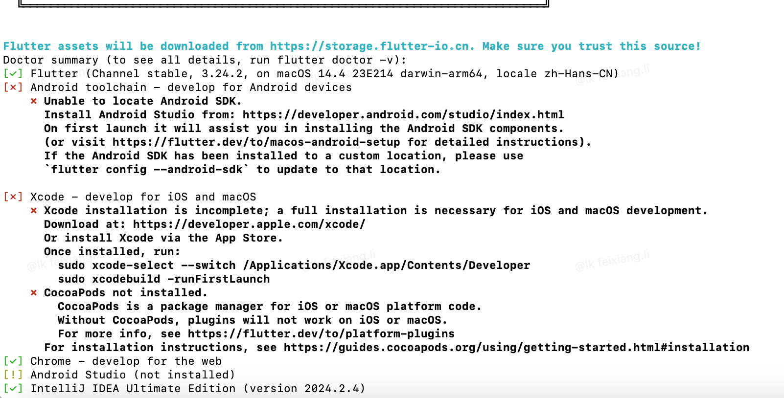
Task: Click the 'sudo xcode-select --switch' command line
Action: [294, 265]
